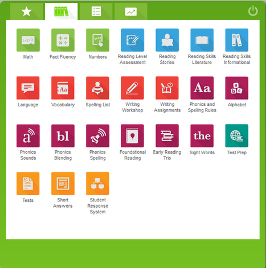
Task: Open Reading Level Assessment tile
Action: [133, 40]
